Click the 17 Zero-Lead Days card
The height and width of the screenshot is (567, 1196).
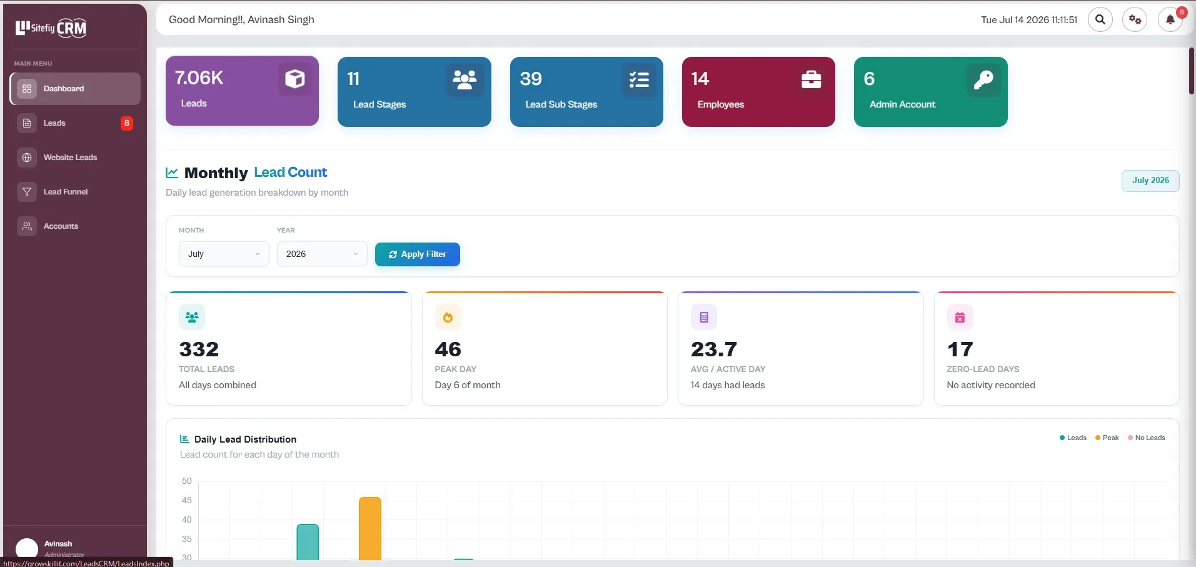[1057, 348]
